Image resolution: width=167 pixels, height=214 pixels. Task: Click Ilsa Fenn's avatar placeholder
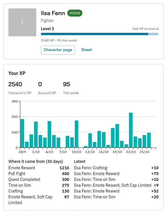[22, 22]
